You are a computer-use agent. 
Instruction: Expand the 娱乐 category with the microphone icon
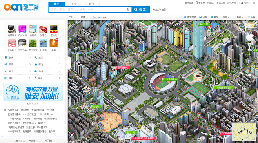click(x=47, y=58)
